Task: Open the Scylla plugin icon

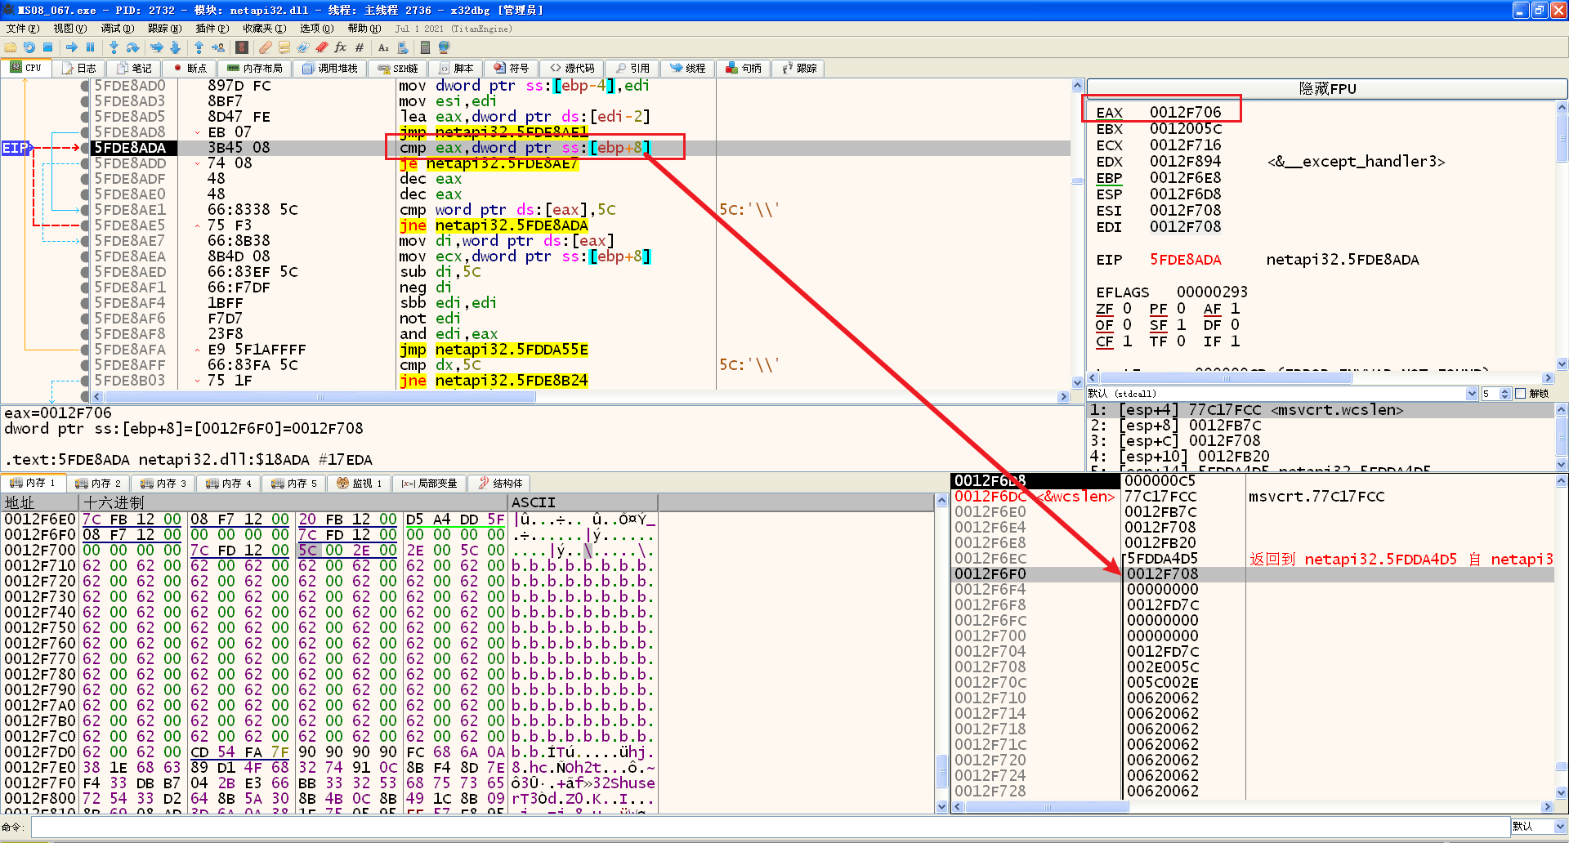Action: 242,47
